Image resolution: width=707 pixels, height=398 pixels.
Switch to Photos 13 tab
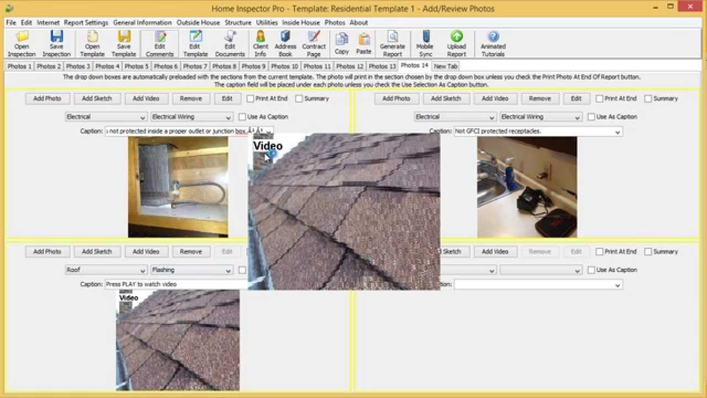click(382, 66)
